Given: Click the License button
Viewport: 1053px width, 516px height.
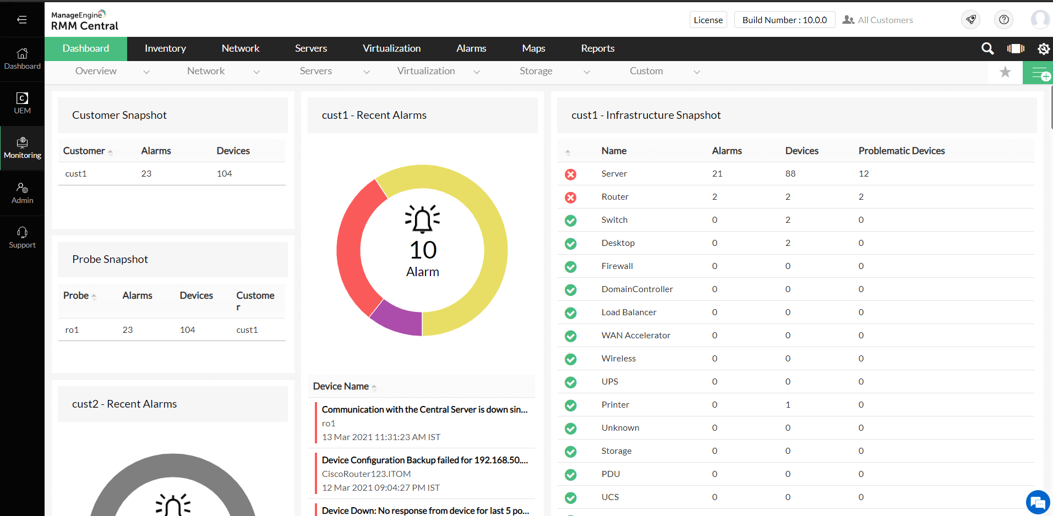Looking at the screenshot, I should [x=708, y=19].
